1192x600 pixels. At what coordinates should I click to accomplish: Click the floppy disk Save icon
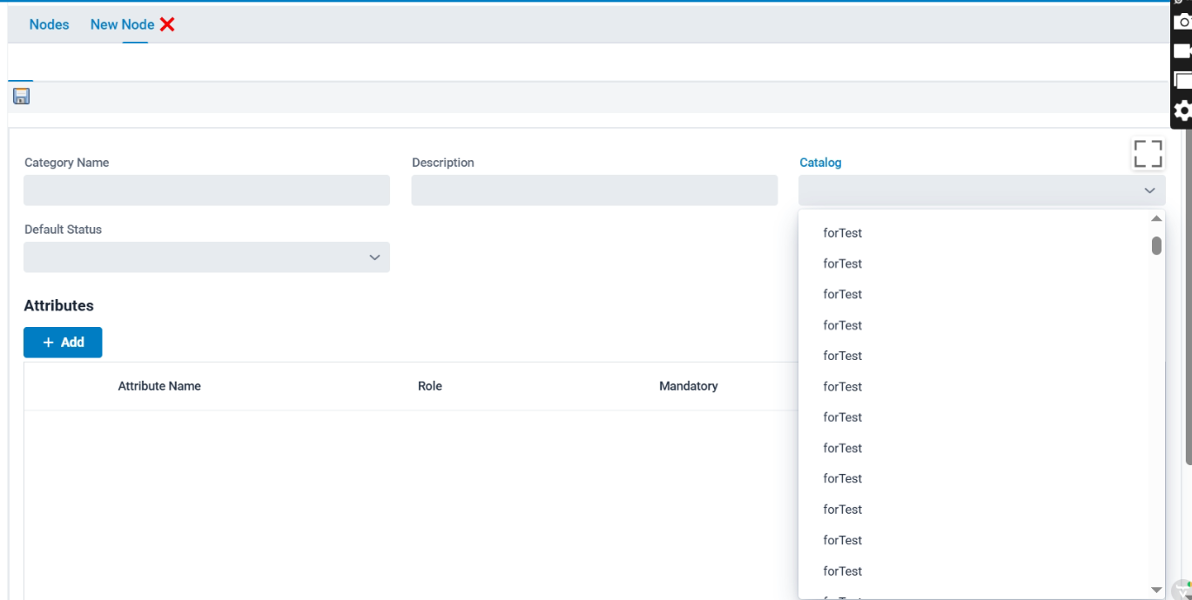point(22,97)
